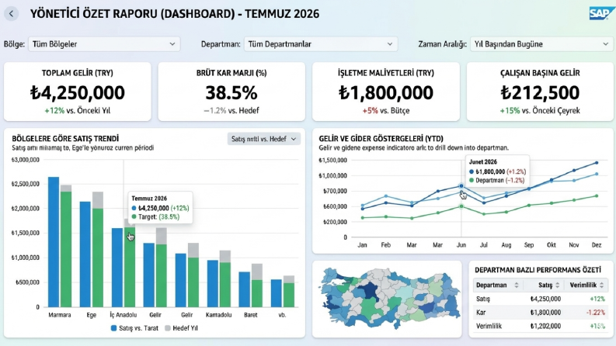This screenshot has height=346, width=616.
Task: Click the -1.22% efficiency value
Action: pyautogui.click(x=596, y=313)
